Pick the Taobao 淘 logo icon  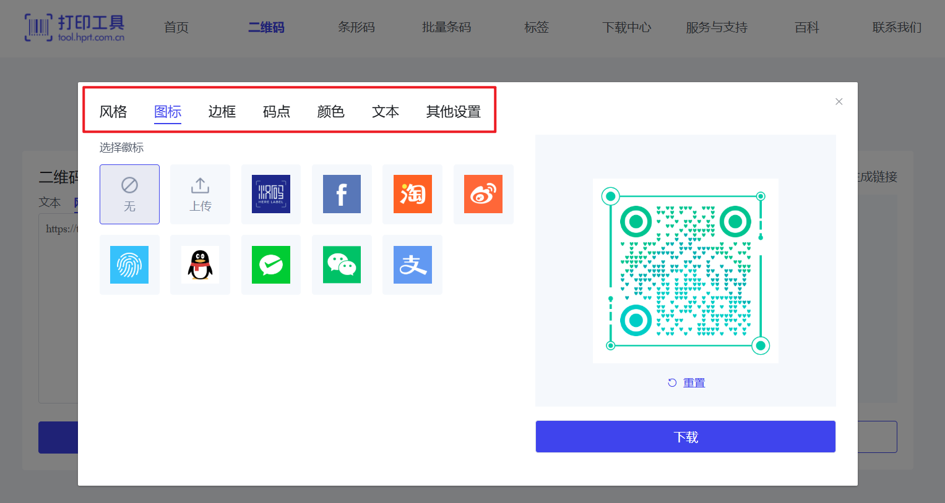pos(412,194)
